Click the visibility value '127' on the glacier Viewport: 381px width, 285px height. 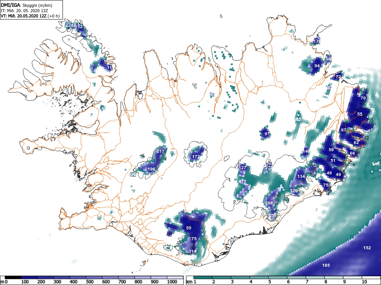(x=242, y=168)
